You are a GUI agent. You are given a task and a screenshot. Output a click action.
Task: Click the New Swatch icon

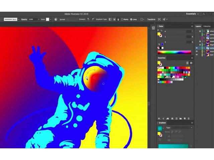pos(185,119)
